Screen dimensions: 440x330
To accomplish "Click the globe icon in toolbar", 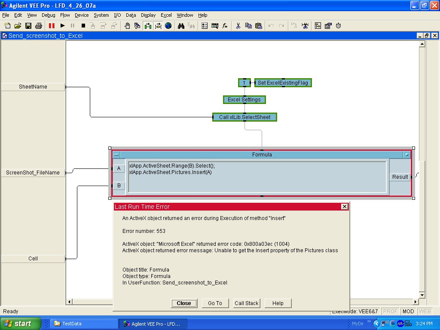I will click(x=168, y=26).
